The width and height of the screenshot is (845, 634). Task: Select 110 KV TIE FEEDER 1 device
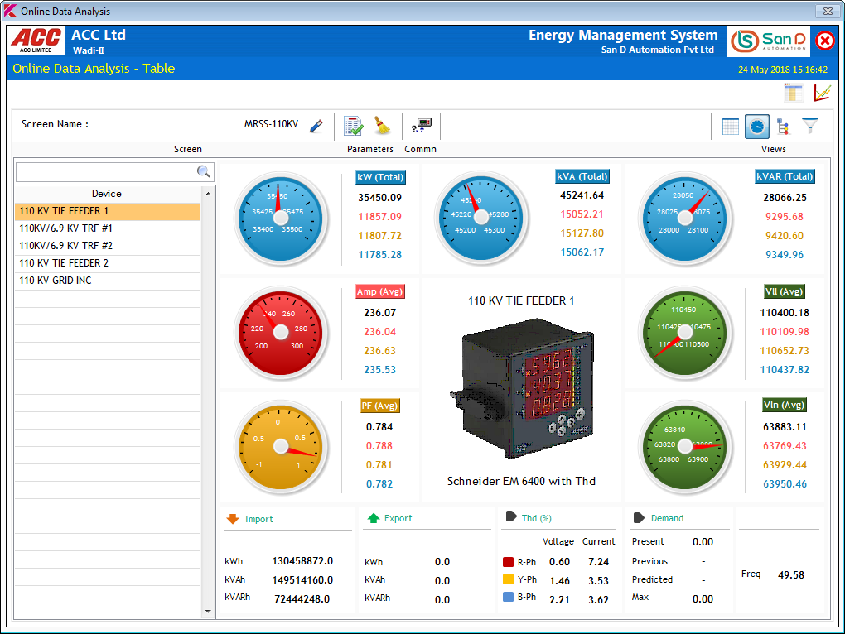[x=108, y=212]
